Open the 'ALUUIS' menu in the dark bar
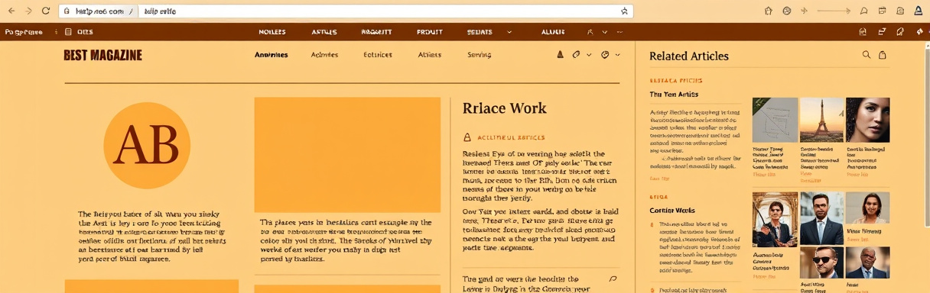930x293 pixels. (x=553, y=32)
